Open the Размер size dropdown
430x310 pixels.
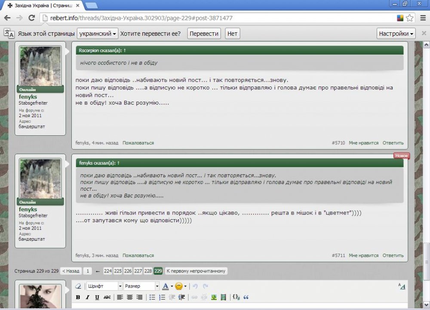click(141, 286)
